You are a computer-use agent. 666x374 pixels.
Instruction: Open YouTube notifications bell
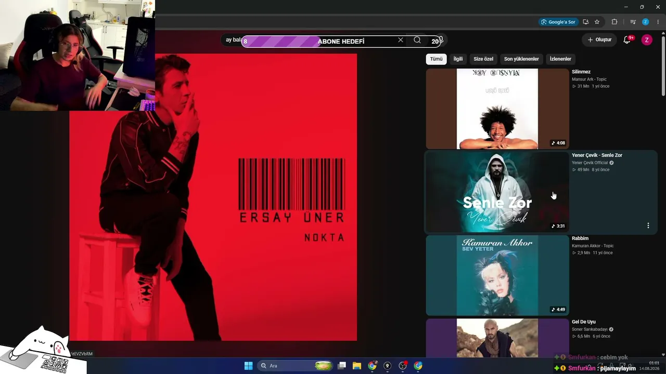click(x=627, y=40)
